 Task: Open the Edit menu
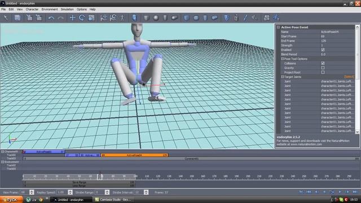pyautogui.click(x=11, y=10)
